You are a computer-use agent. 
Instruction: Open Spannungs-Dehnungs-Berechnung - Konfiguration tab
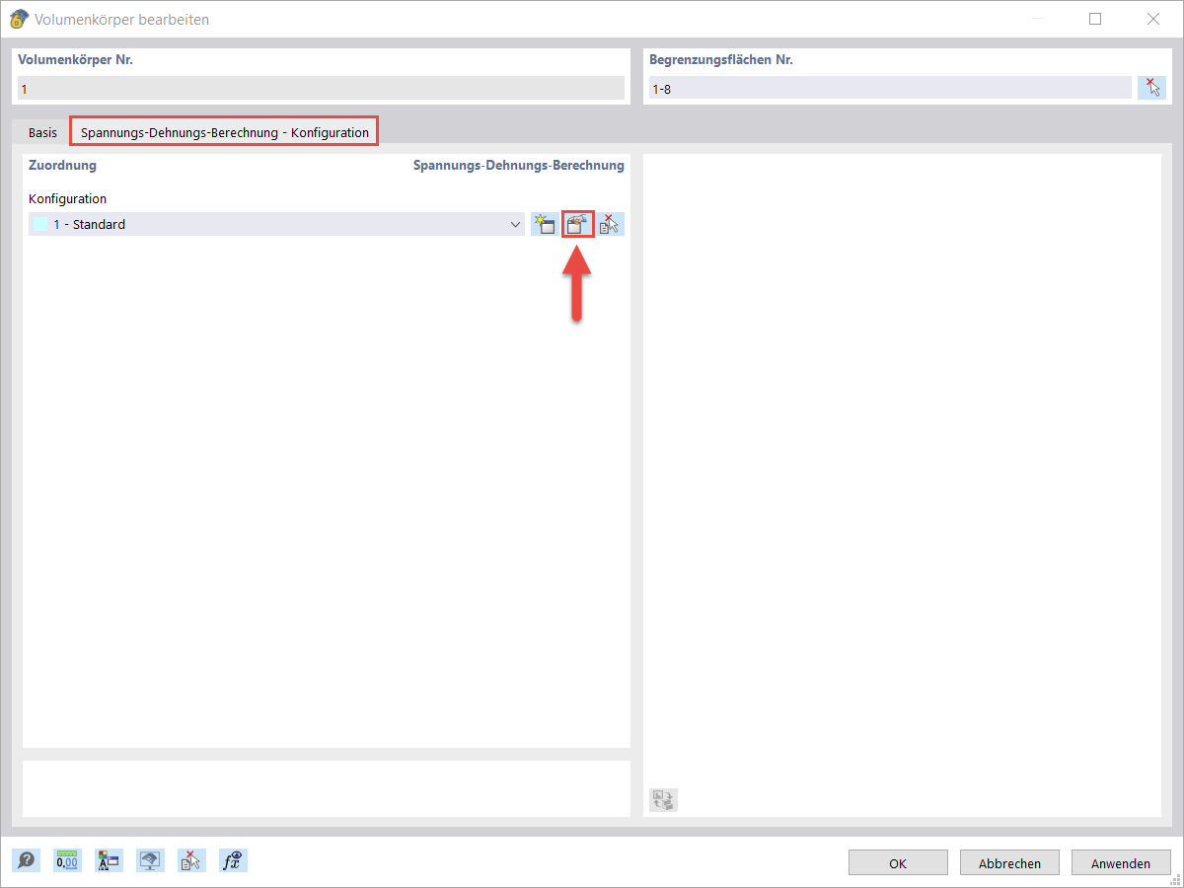tap(225, 132)
